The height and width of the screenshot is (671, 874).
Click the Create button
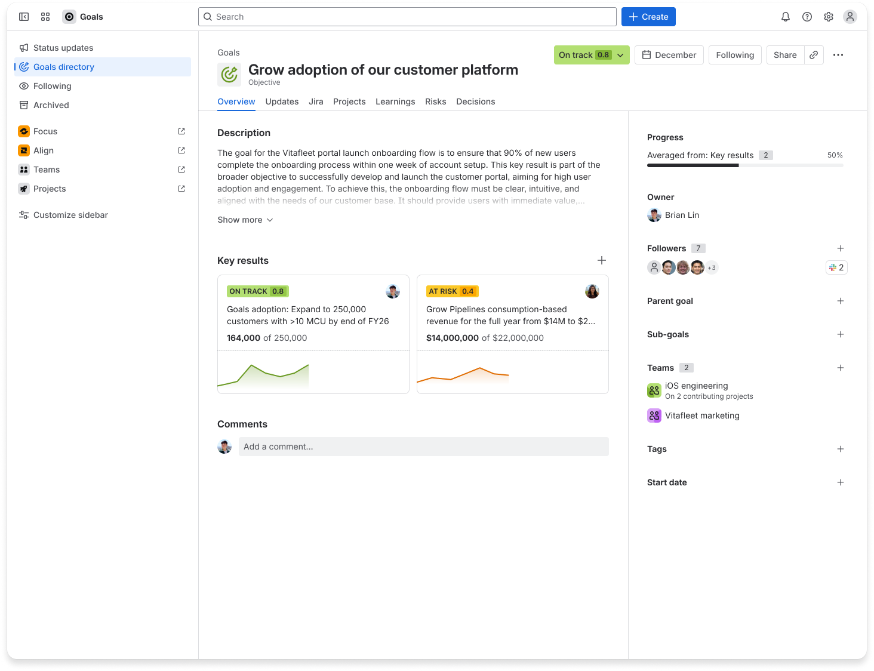click(648, 17)
